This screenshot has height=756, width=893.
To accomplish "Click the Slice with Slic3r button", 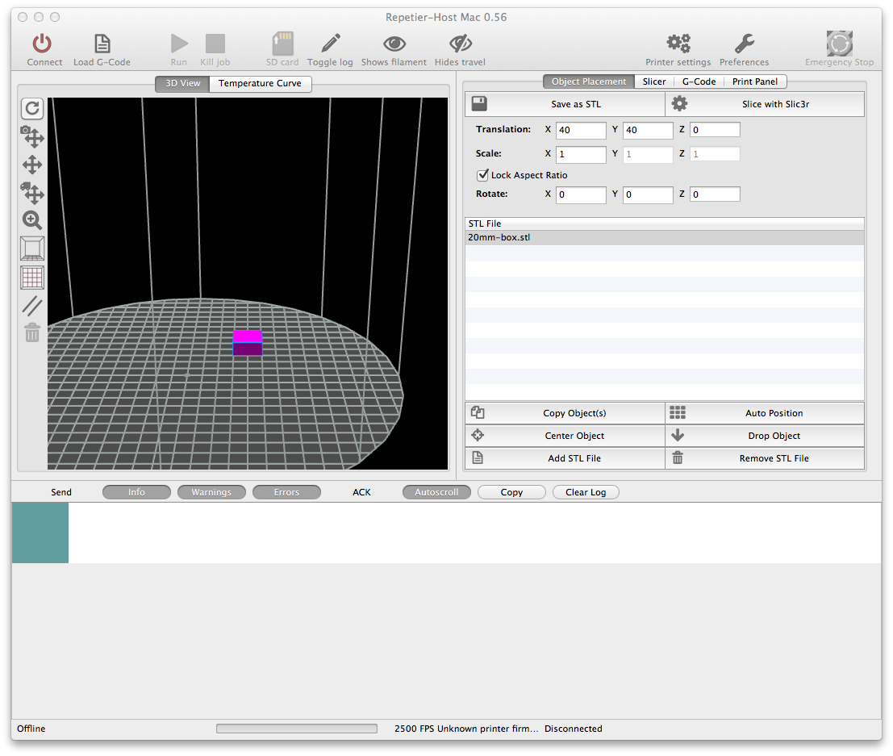I will (x=765, y=104).
